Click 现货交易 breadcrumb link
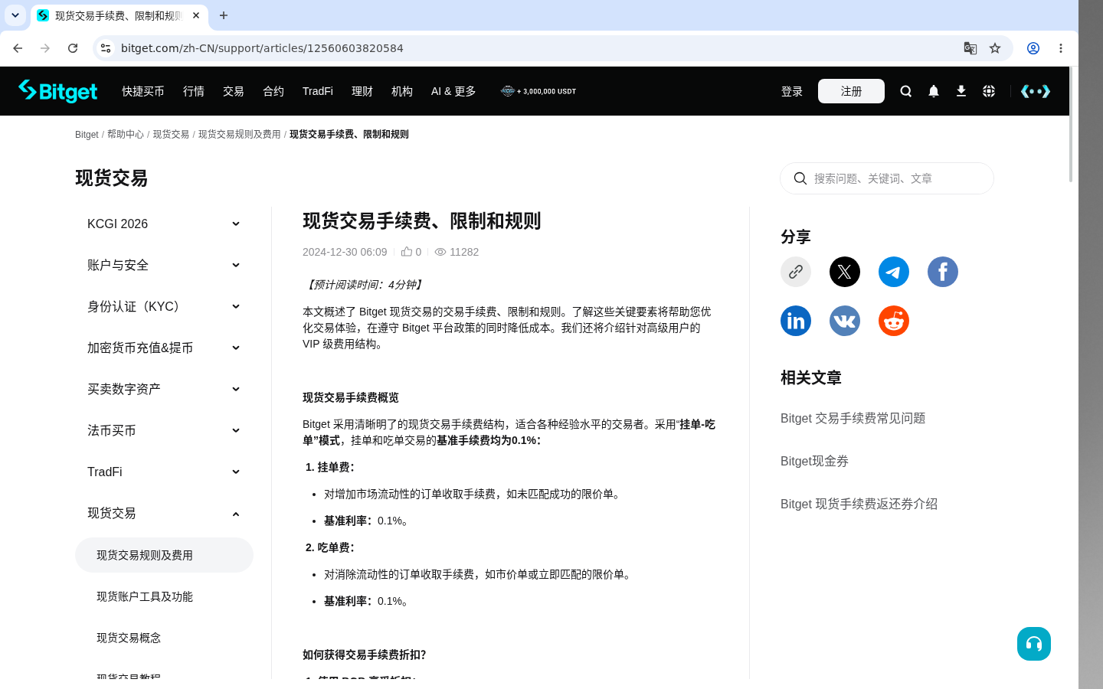 click(x=171, y=134)
